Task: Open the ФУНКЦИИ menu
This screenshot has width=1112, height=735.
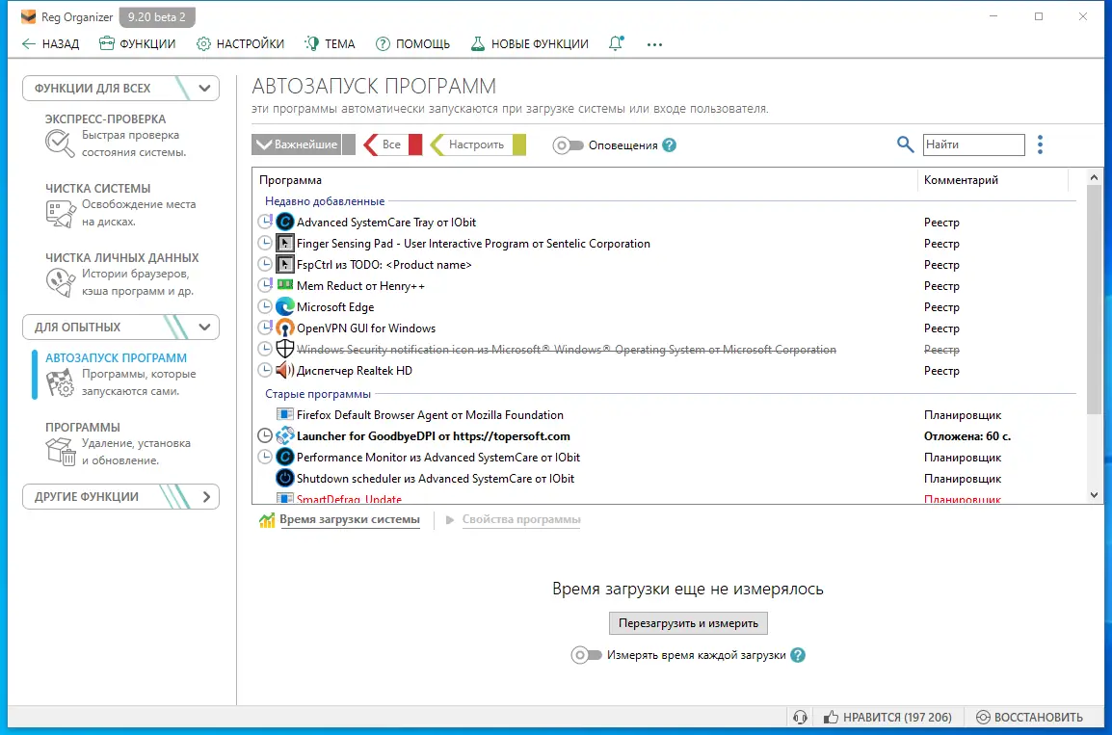Action: pos(137,44)
